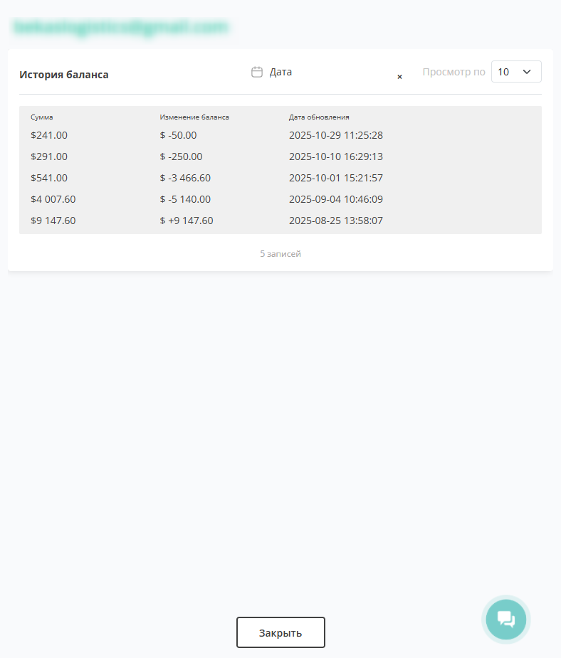
Task: Click the Дата обновления column header
Action: coord(319,117)
